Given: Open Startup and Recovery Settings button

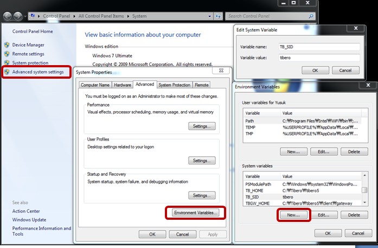Looking at the screenshot, I should tap(202, 195).
